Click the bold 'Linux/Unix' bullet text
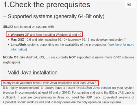 point(18,45)
